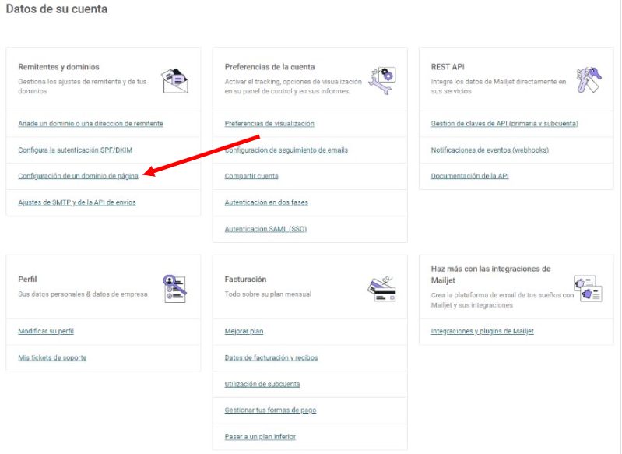Open Documentación de la API link

point(469,176)
